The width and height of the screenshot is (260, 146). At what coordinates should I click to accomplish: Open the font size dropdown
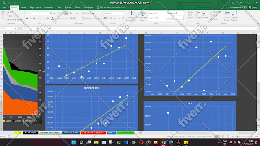(48, 13)
